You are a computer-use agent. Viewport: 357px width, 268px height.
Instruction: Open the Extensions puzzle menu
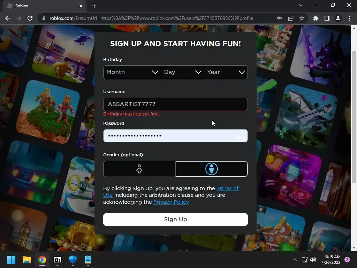(316, 18)
